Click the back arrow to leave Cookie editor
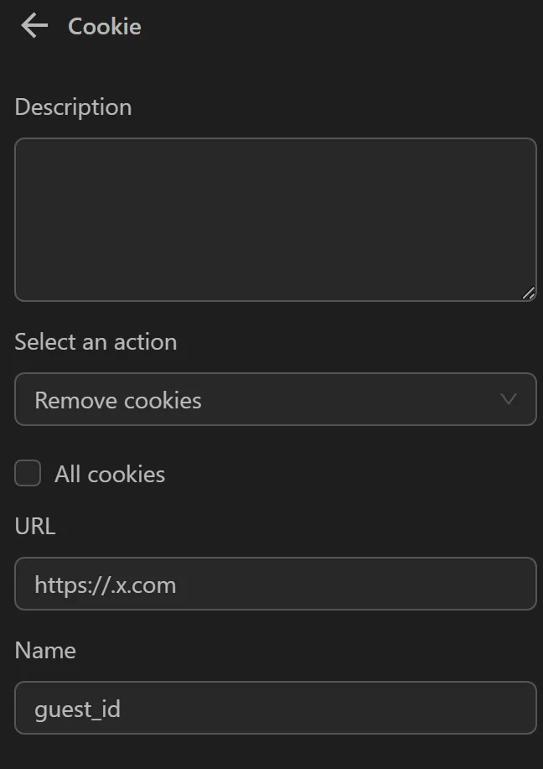Screen dimensions: 543x769 pyautogui.click(x=32, y=25)
